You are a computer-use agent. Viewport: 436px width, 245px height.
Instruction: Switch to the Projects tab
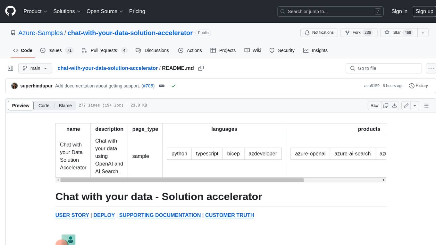click(x=223, y=50)
